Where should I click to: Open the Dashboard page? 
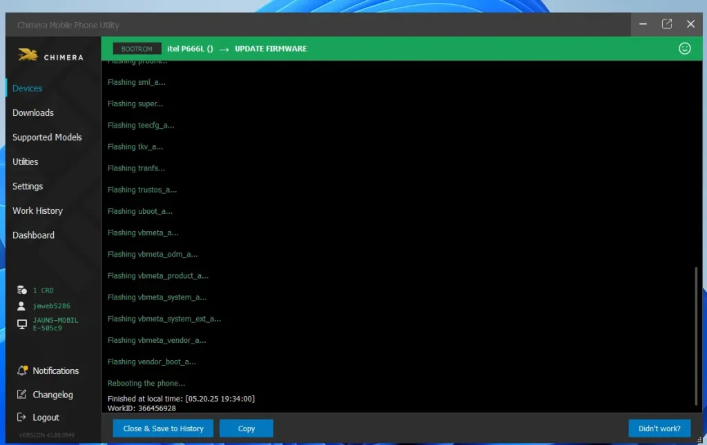tap(33, 235)
